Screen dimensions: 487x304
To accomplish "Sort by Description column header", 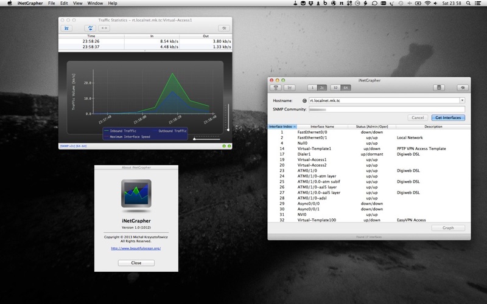I will click(433, 126).
